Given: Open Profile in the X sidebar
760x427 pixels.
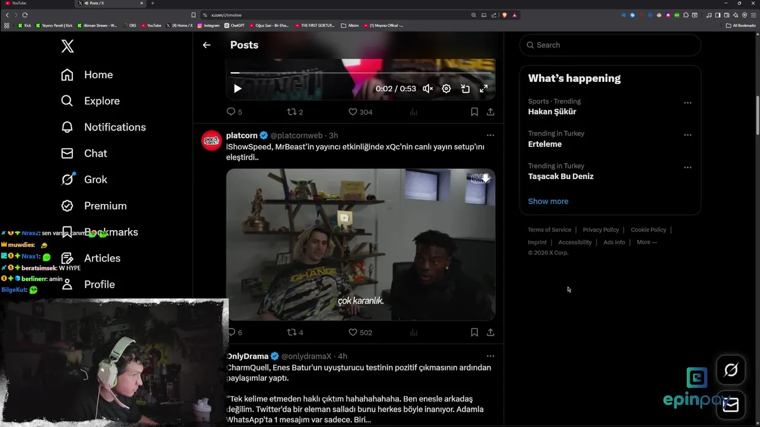Looking at the screenshot, I should (x=88, y=284).
